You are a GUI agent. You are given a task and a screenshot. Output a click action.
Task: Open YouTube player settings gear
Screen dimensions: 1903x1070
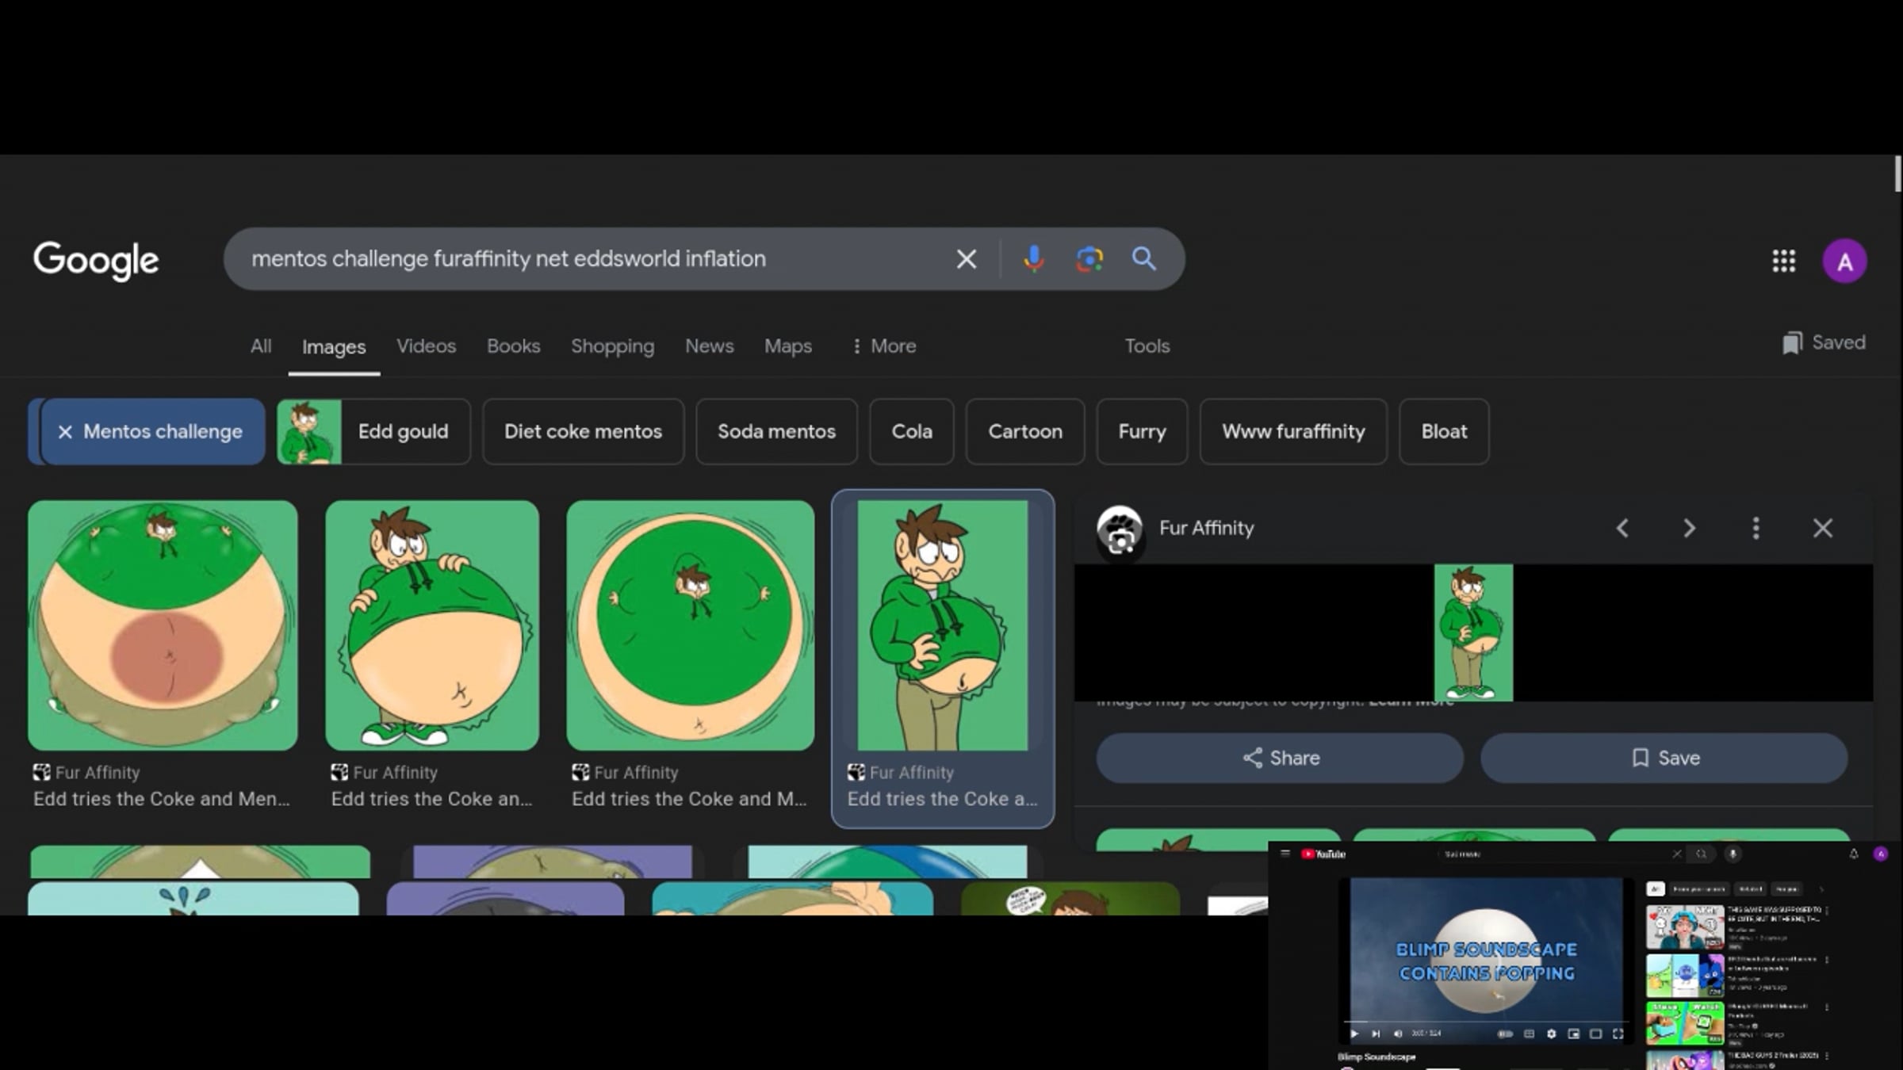coord(1551,1034)
